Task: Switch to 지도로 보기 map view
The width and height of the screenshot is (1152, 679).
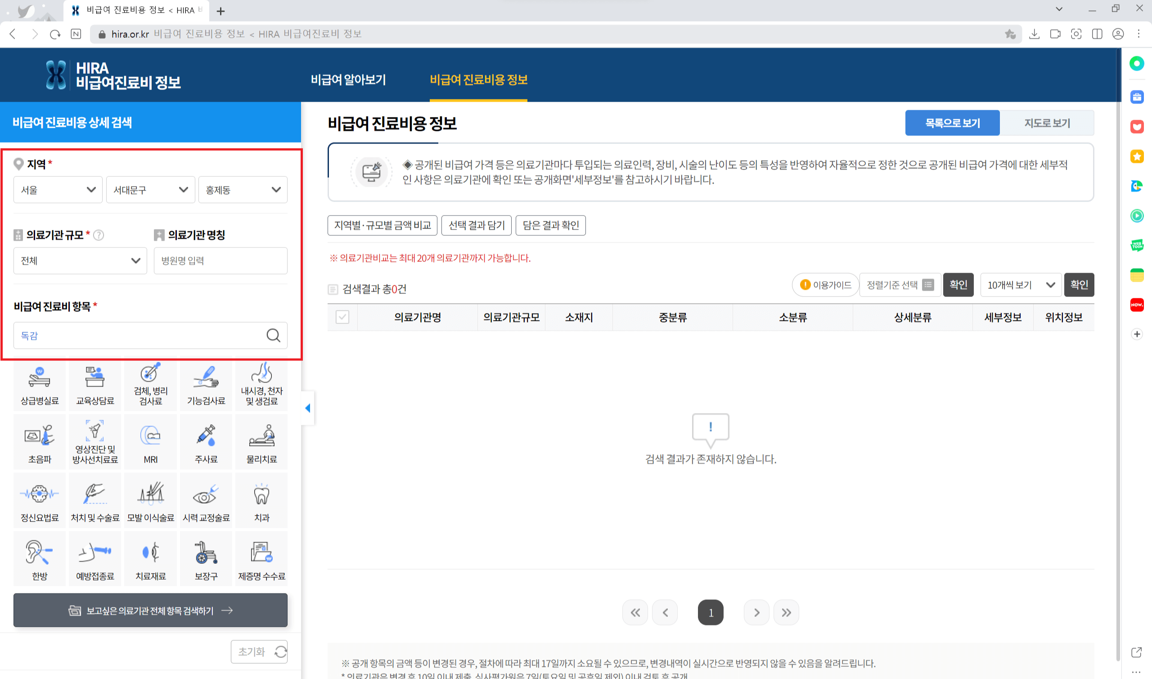Action: tap(1047, 123)
